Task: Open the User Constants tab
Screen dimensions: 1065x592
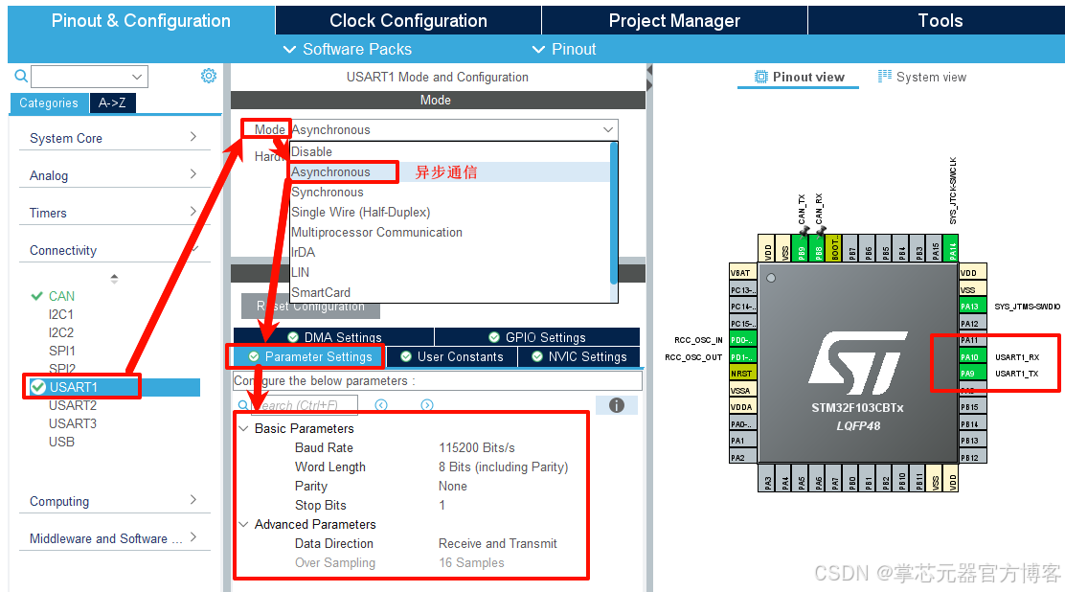Action: click(452, 357)
